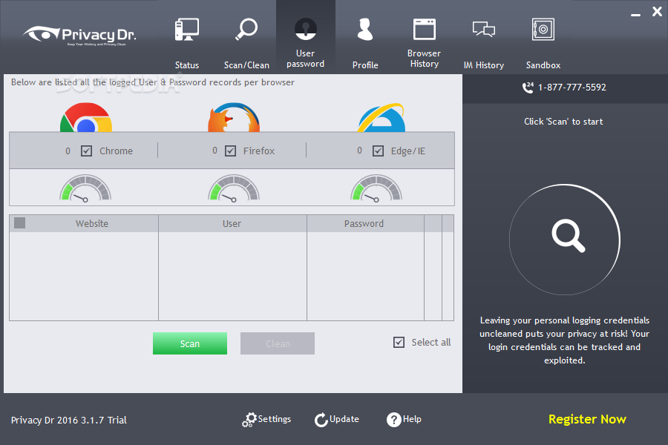Click the 24-hour phone icon

tap(528, 88)
